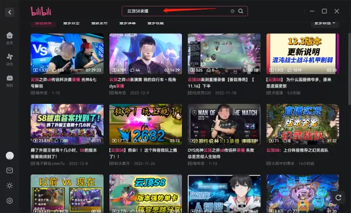Click the refresh floating button
351x213 pixels.
coord(338,197)
